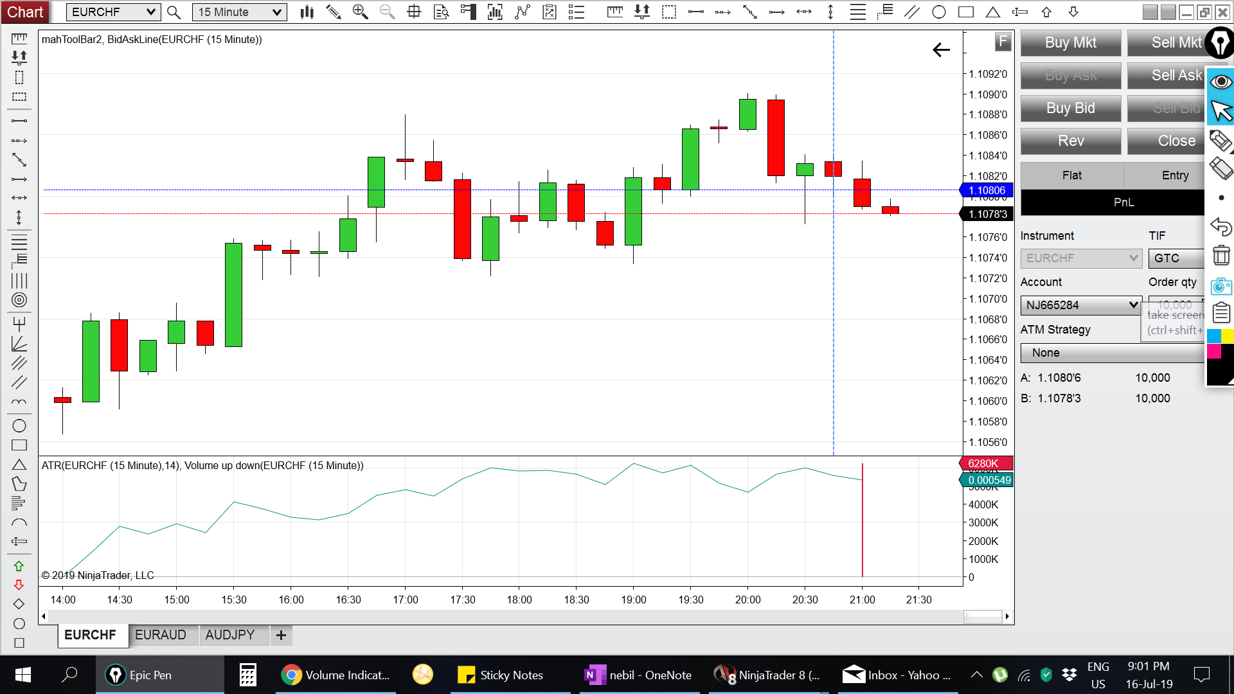
Task: Select the triangle drawing tool in left sidebar
Action: [x=19, y=465]
